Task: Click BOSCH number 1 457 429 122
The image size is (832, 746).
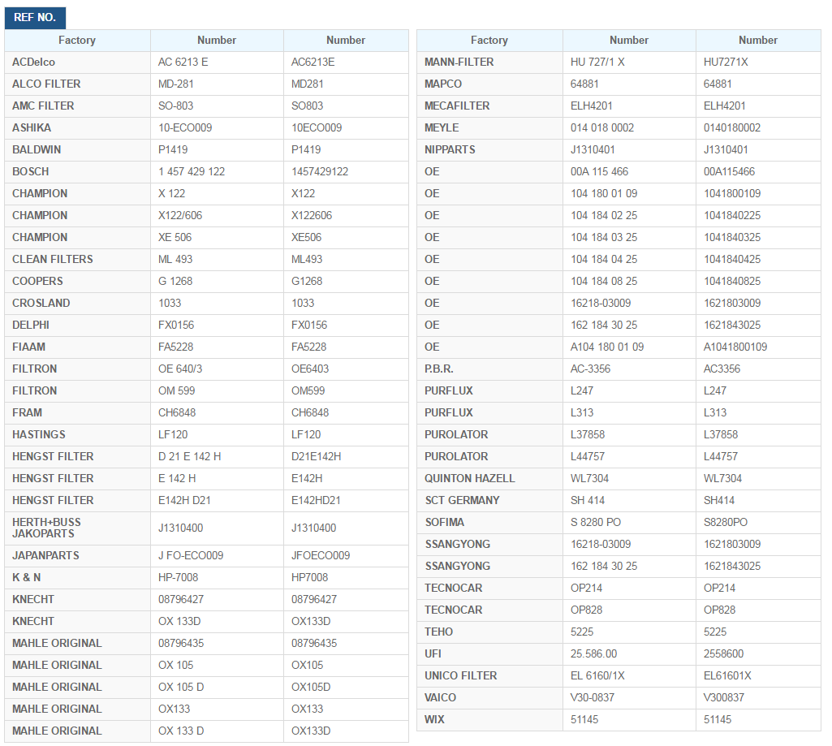Action: [192, 172]
